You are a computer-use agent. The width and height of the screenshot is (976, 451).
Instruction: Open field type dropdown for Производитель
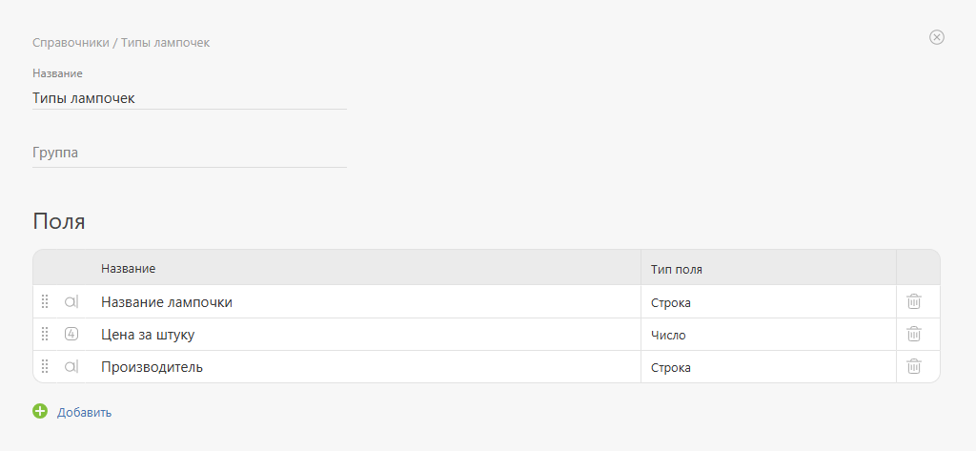pos(767,367)
